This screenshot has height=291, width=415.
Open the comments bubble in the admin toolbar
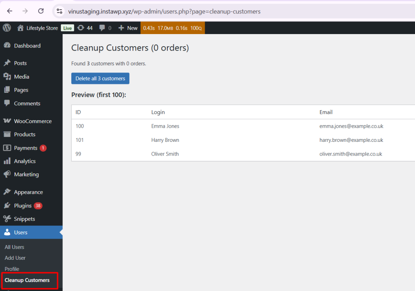[x=104, y=28]
